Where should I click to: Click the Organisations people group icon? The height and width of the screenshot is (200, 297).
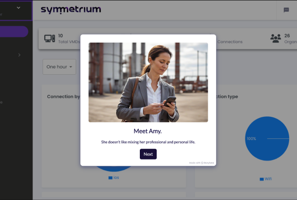[x=275, y=38]
